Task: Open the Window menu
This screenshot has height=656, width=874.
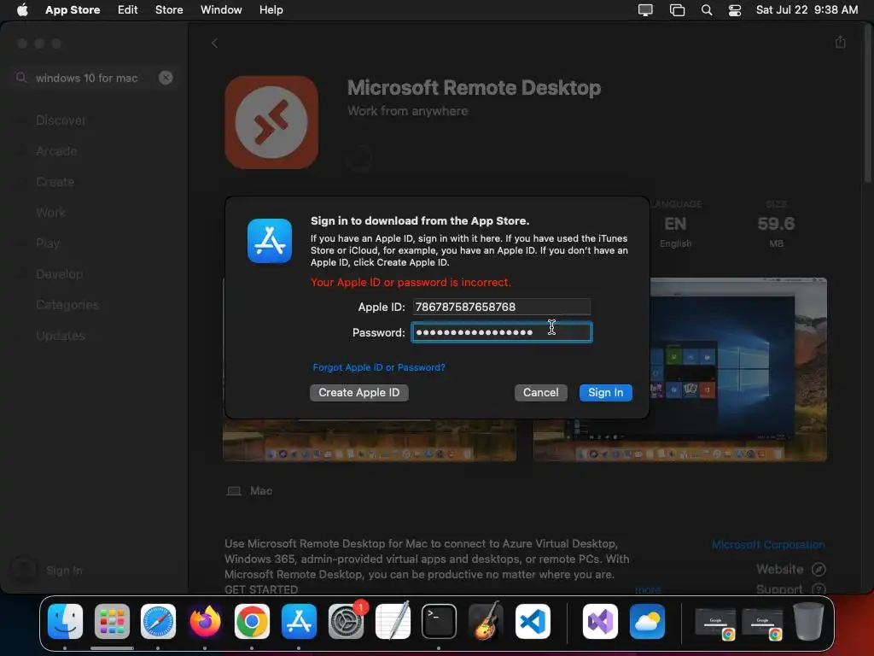Action: (221, 10)
